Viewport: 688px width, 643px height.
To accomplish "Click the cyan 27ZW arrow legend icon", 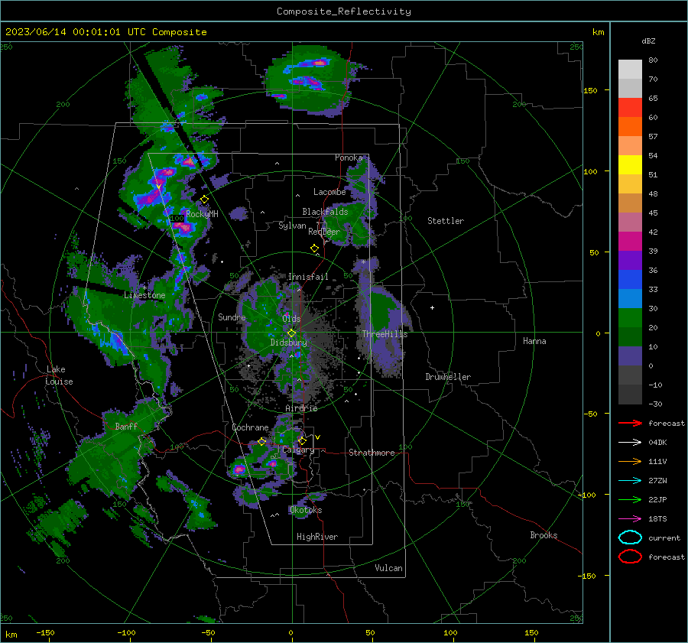I will pyautogui.click(x=630, y=481).
